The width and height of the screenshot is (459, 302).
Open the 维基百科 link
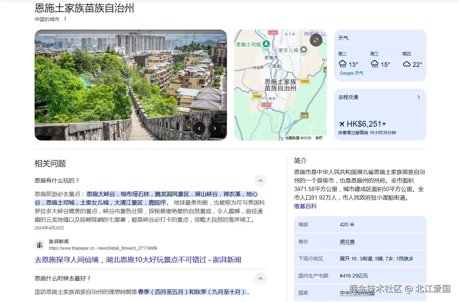click(x=305, y=206)
